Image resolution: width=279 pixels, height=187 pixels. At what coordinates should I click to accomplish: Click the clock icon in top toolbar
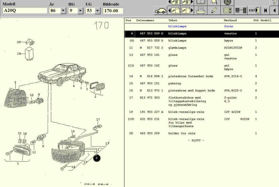[x=227, y=2]
